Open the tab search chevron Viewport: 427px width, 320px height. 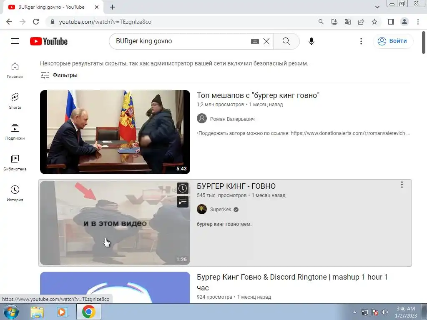click(x=377, y=7)
